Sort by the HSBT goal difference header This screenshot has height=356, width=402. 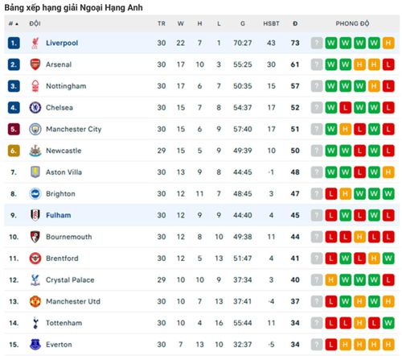[x=271, y=23]
